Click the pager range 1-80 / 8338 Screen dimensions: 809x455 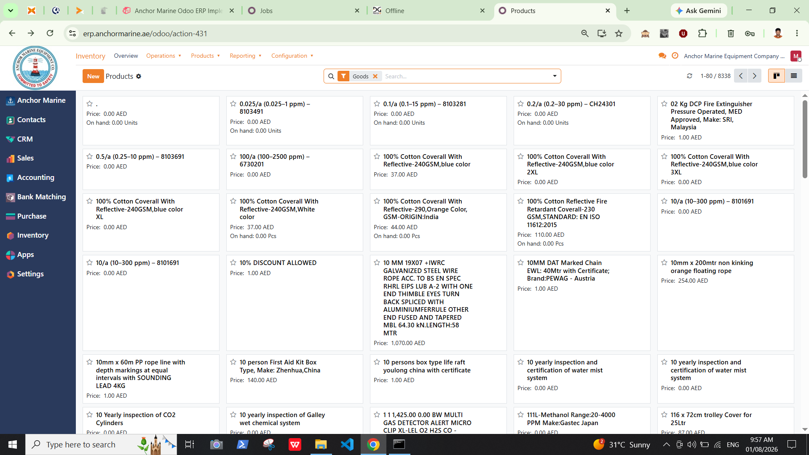(x=715, y=76)
